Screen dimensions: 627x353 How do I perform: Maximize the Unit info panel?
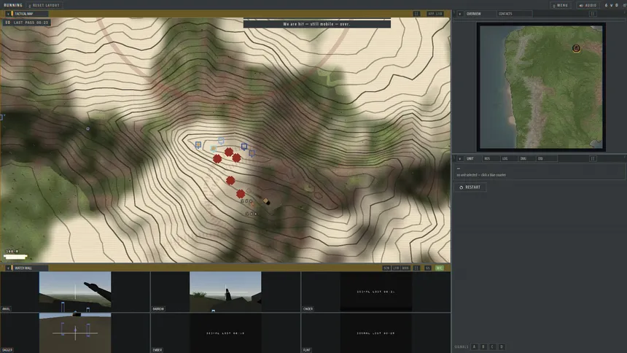point(593,158)
